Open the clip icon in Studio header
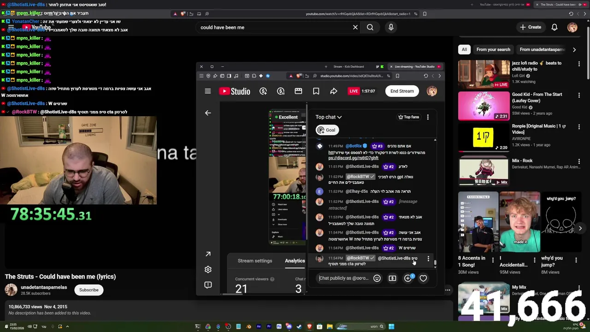Viewport: 590px width, 332px height. pos(298,91)
